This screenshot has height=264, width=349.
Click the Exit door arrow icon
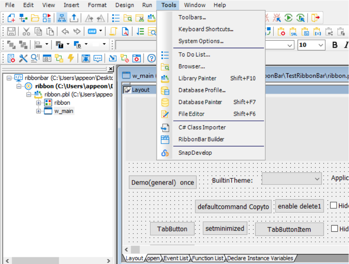315,18
